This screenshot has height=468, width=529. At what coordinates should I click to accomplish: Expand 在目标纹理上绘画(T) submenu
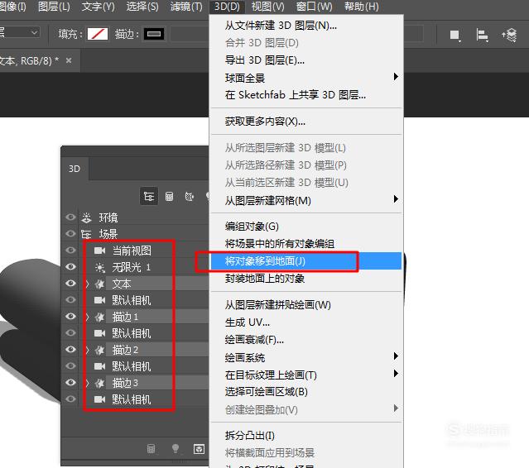coord(306,375)
